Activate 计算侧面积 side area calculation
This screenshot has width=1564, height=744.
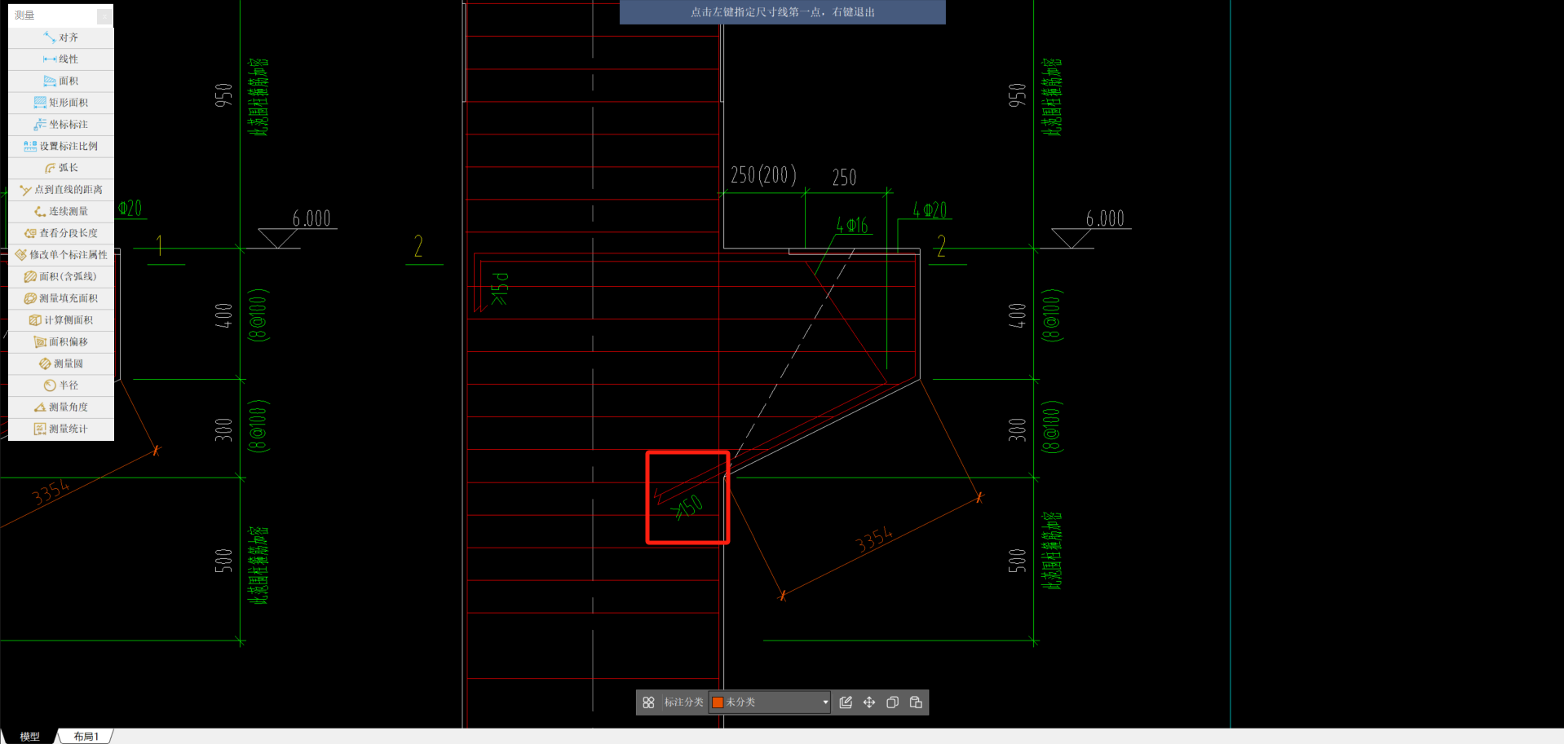click(x=61, y=320)
